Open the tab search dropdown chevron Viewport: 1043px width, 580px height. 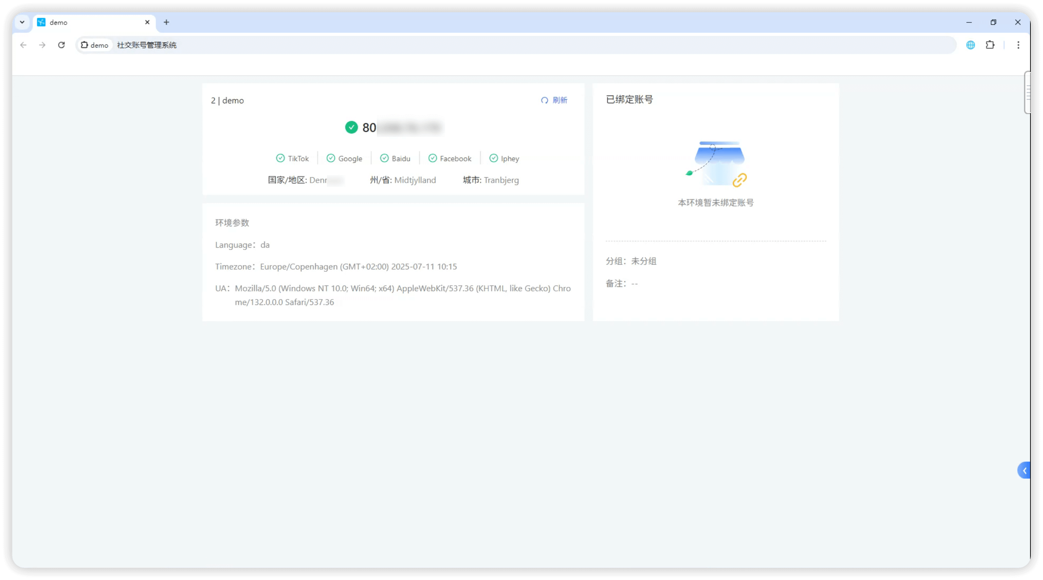point(22,22)
